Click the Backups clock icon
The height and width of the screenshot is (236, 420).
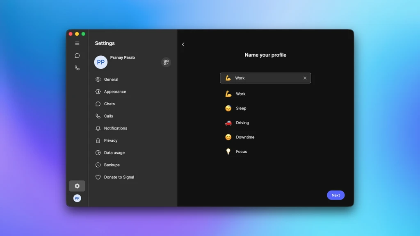(98, 165)
